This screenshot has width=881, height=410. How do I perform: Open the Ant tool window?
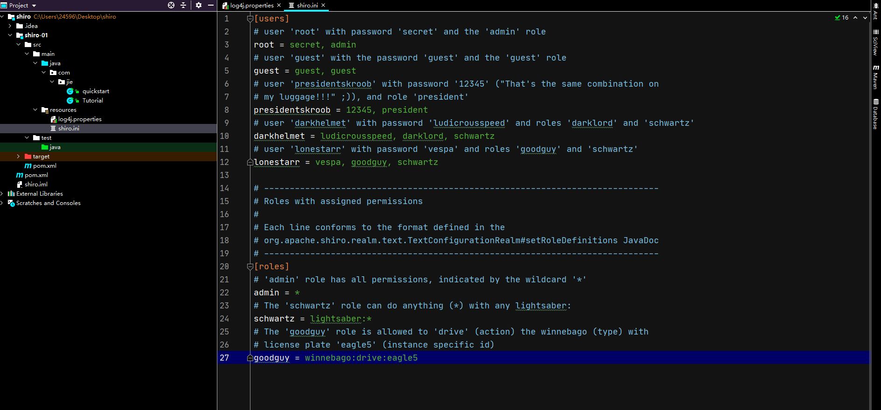[876, 10]
